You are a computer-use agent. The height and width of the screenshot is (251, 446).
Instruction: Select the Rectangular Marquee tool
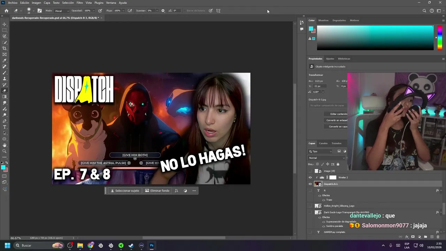[5, 30]
